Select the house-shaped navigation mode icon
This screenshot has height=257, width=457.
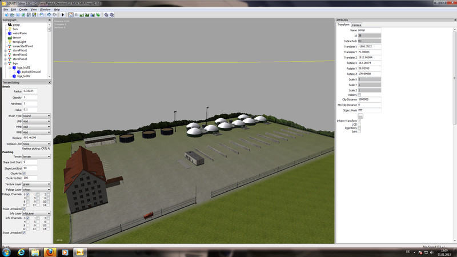[70, 15]
